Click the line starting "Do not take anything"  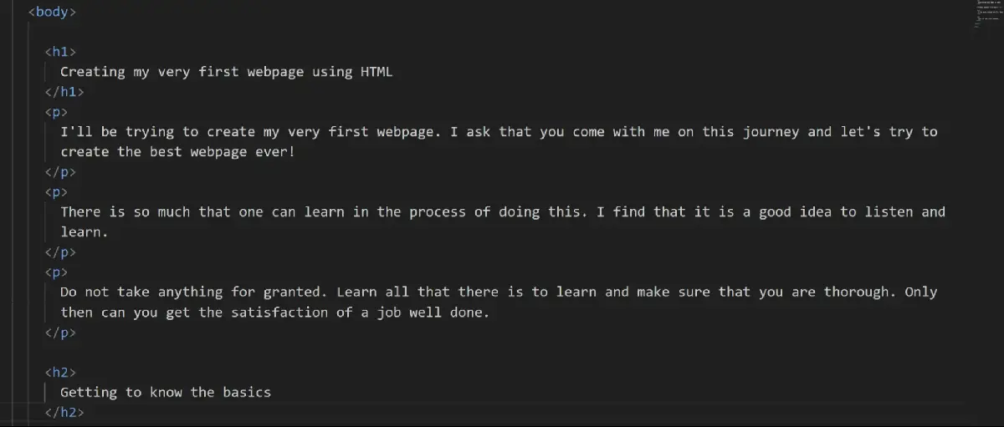(x=499, y=292)
